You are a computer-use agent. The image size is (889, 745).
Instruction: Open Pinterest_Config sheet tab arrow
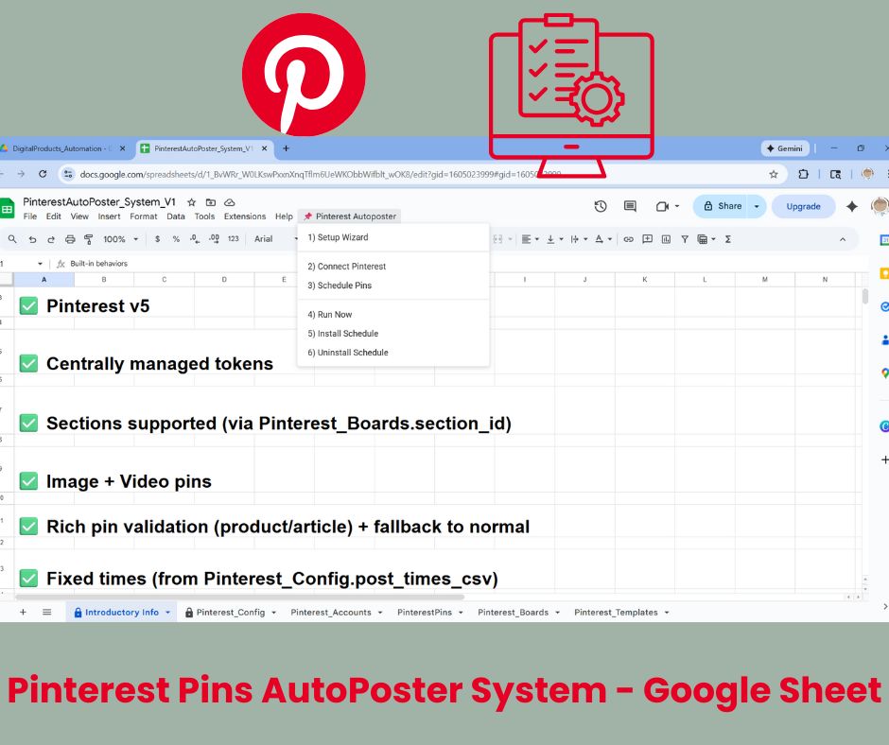(274, 613)
